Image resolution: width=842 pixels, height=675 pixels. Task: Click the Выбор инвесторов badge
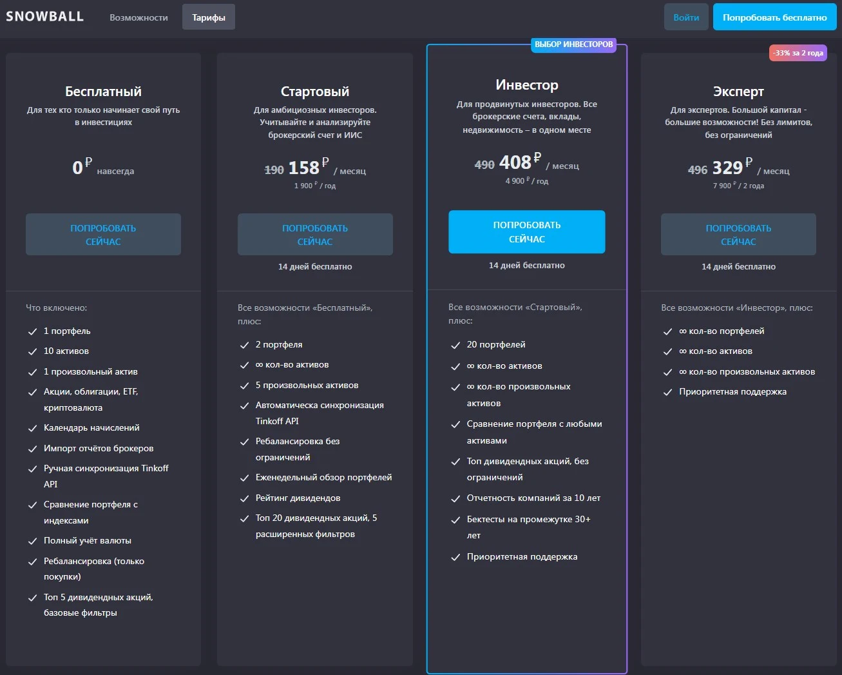tap(574, 44)
